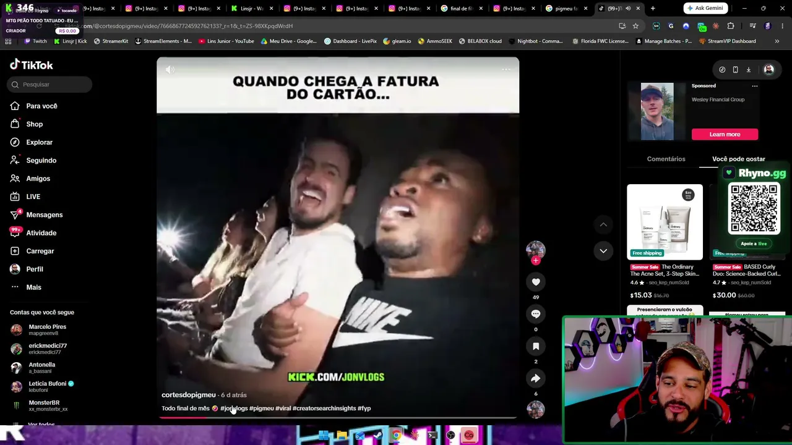Click the TikTok coins icon in the top pill
This screenshot has height=445, width=792.
pos(722,70)
